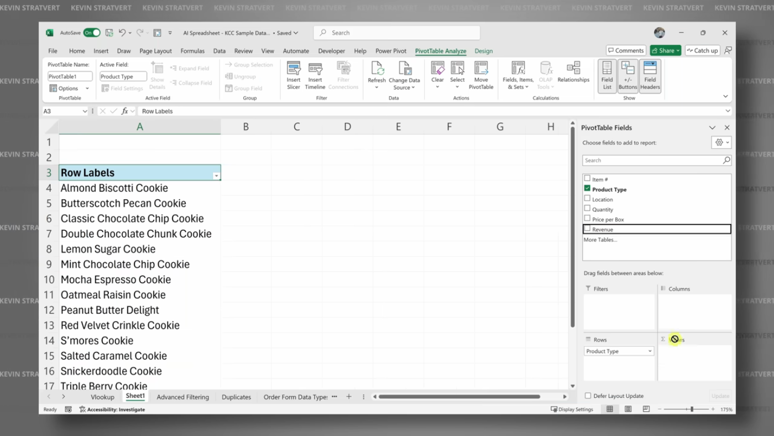Click the Undo arrow

pyautogui.click(x=122, y=33)
